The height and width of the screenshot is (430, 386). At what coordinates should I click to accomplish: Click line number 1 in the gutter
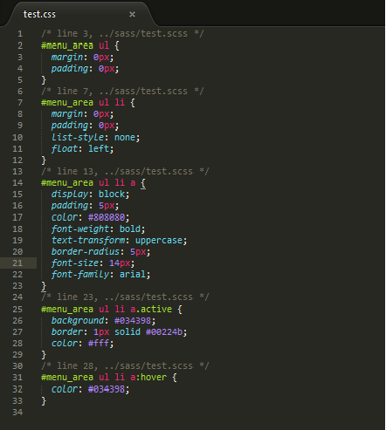pos(20,34)
